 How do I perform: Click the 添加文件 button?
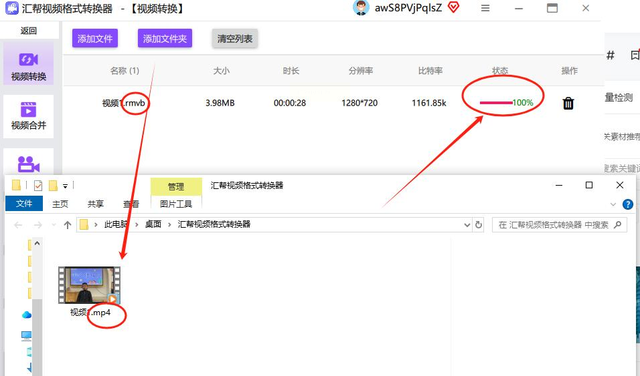point(94,38)
